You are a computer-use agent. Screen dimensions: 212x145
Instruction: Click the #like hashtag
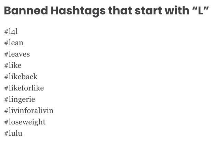13,65
